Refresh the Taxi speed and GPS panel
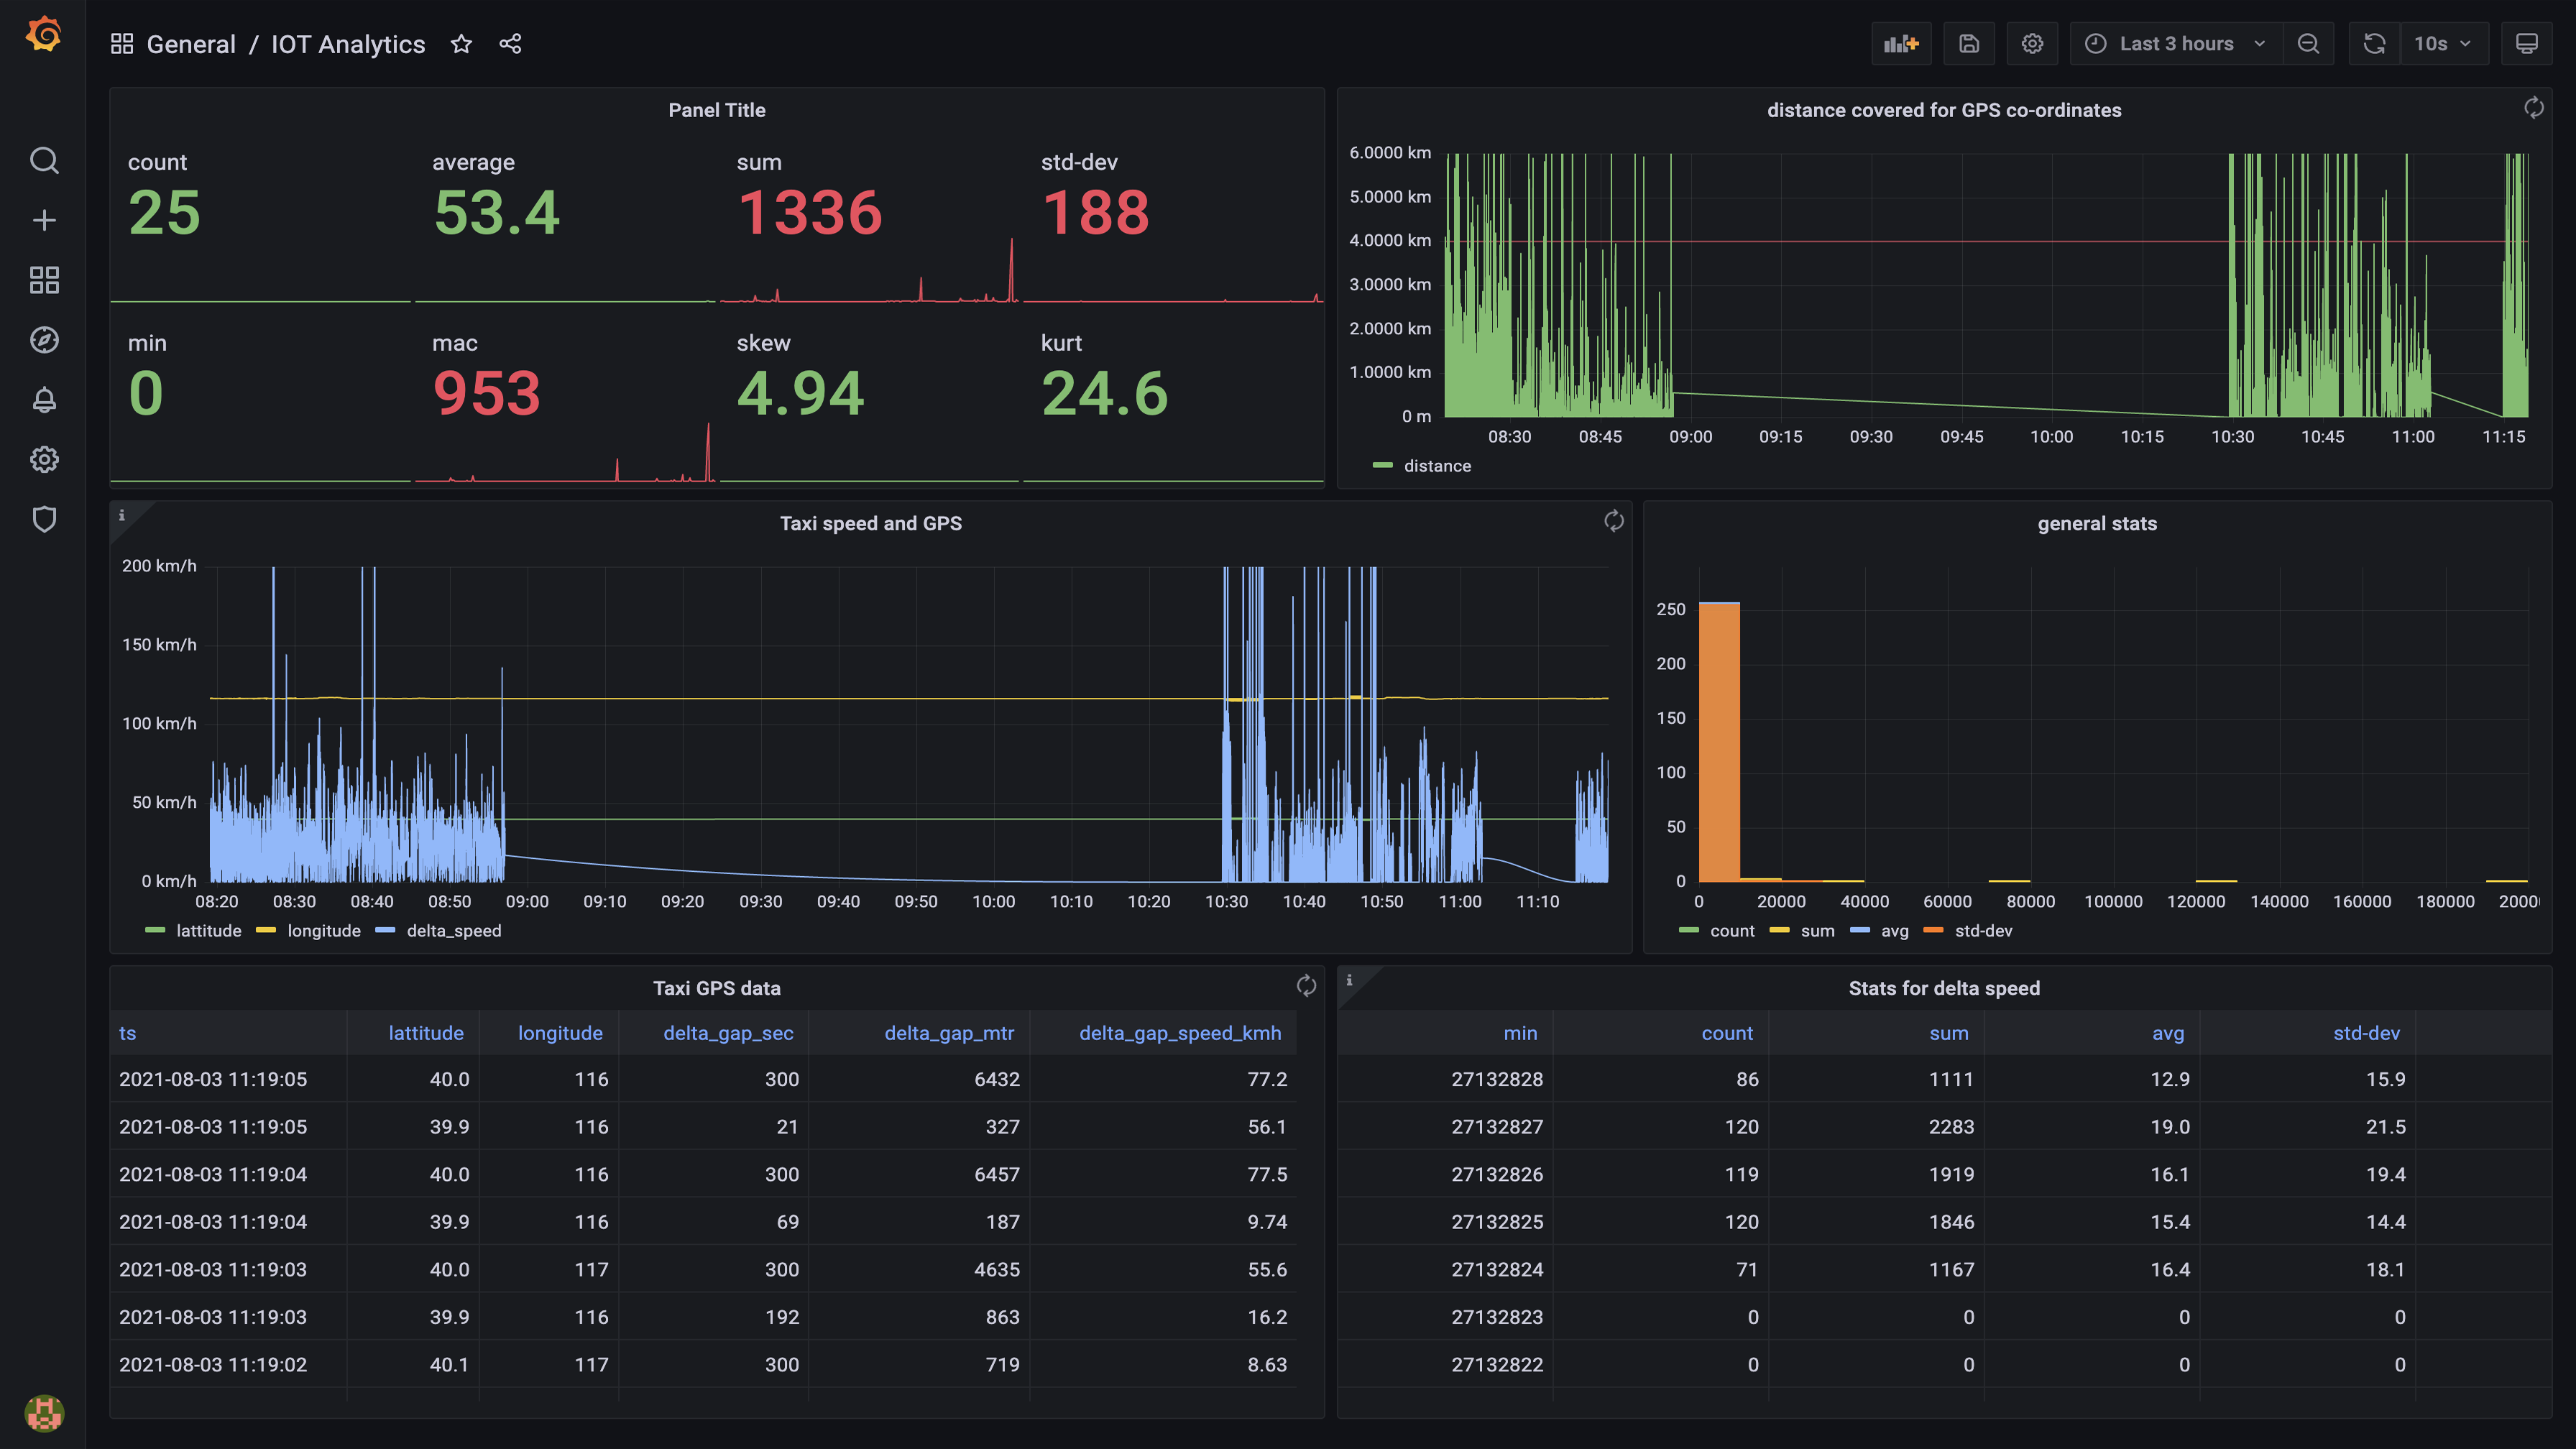 click(1613, 521)
